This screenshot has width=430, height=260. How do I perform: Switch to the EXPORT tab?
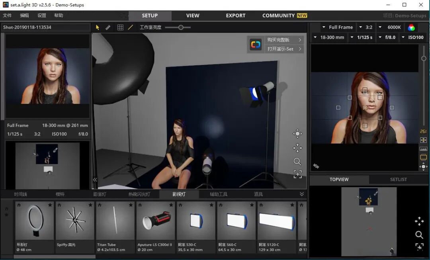coord(235,16)
